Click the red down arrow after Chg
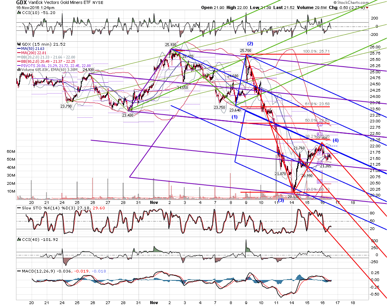This screenshot has height=308, width=388. point(367,8)
